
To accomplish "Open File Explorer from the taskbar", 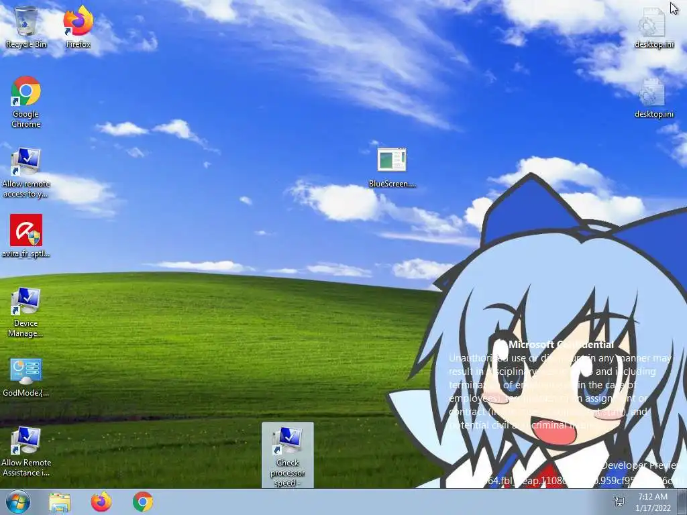I will pos(60,502).
